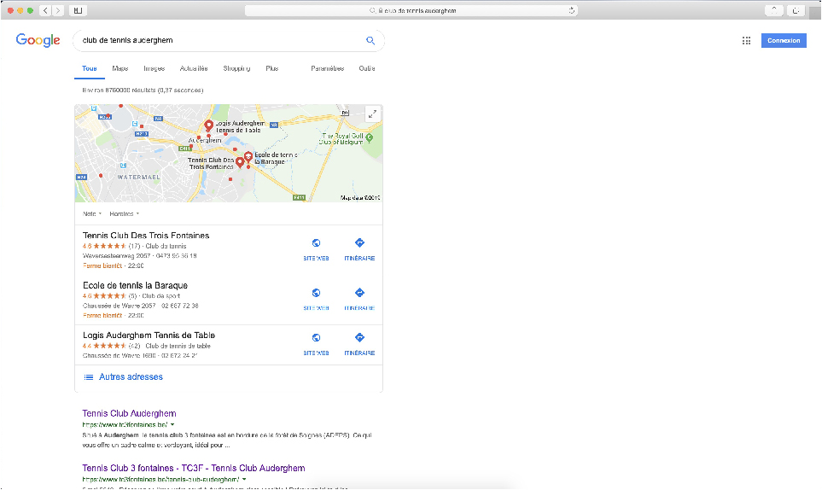
Task: Click the Google logo
Action: (x=38, y=40)
